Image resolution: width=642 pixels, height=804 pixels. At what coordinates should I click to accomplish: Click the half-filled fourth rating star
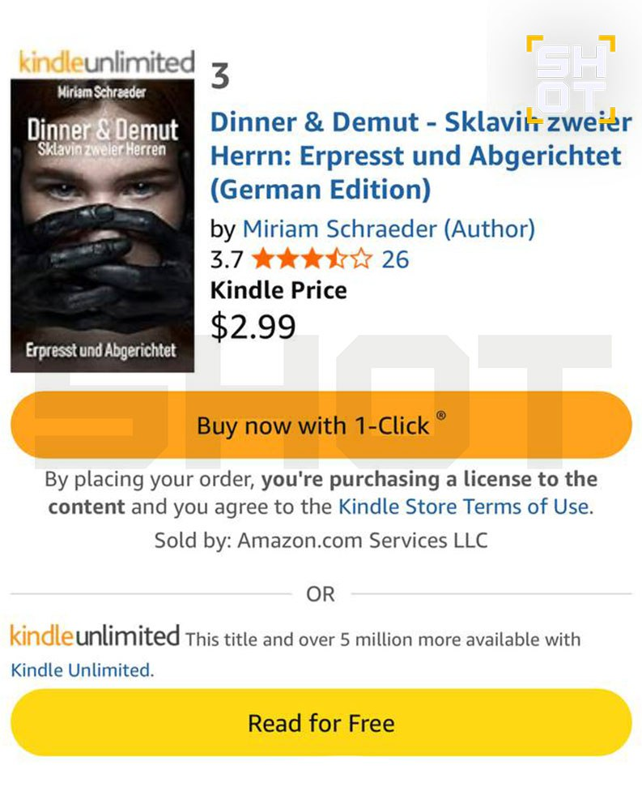point(336,259)
